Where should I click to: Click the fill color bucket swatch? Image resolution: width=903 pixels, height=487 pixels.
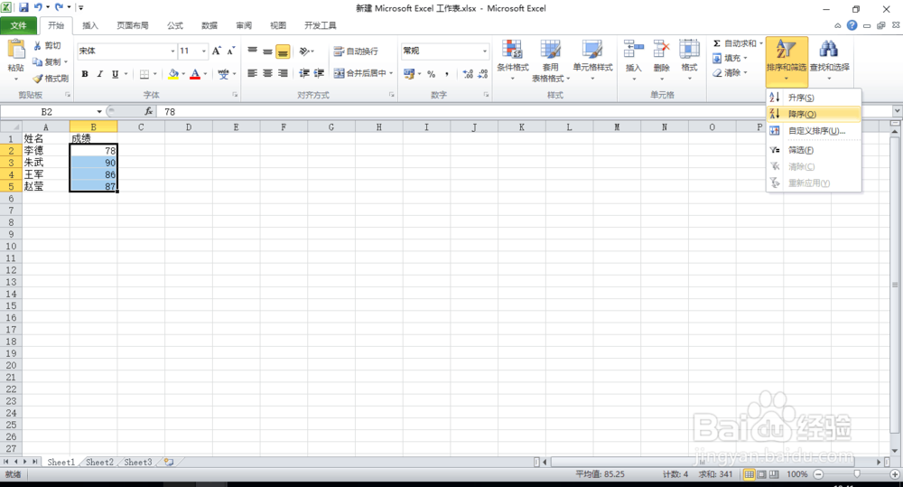(x=173, y=74)
